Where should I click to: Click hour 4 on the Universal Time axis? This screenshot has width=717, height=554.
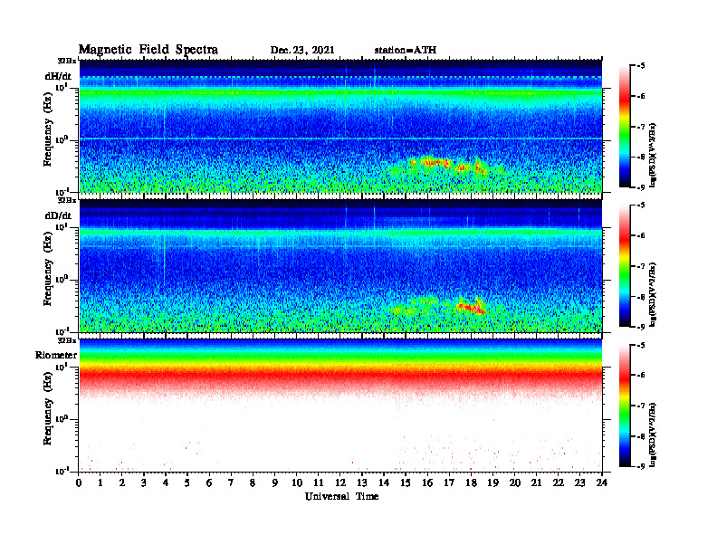(166, 482)
